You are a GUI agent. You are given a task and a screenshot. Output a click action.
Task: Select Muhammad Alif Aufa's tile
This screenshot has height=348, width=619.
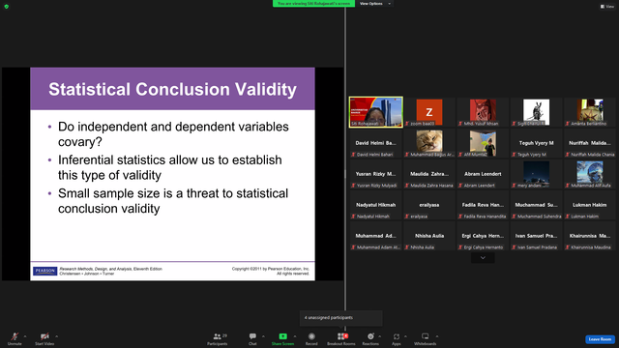point(590,174)
